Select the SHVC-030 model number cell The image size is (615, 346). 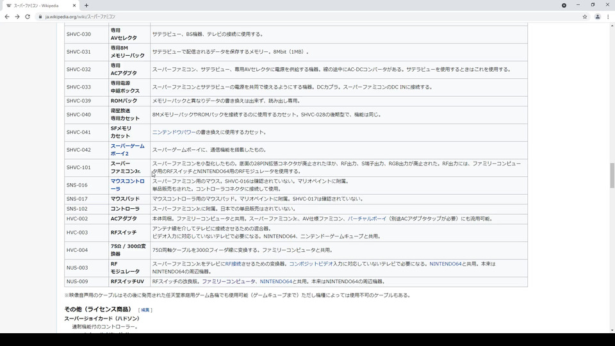point(86,34)
